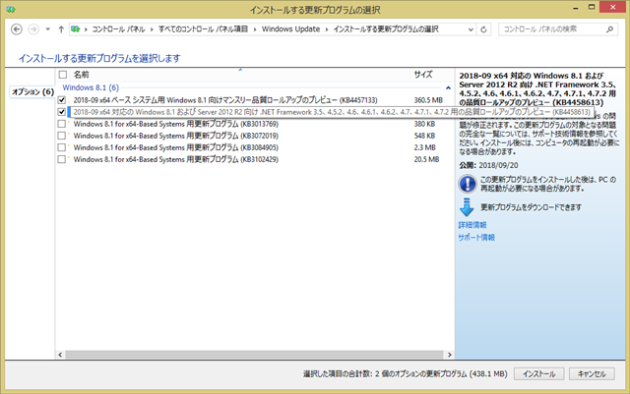This screenshot has height=394, width=630.
Task: Go up one level with the Up arrow
Action: pyautogui.click(x=61, y=29)
